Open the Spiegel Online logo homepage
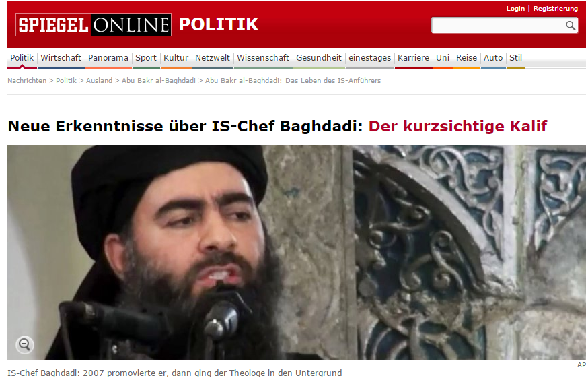Screen dimensions: 588x382 tap(94, 25)
